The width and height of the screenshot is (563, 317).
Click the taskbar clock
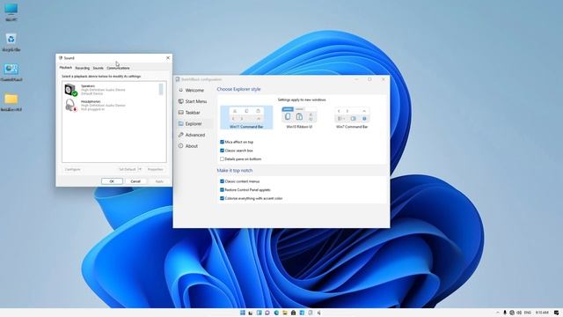542,313
